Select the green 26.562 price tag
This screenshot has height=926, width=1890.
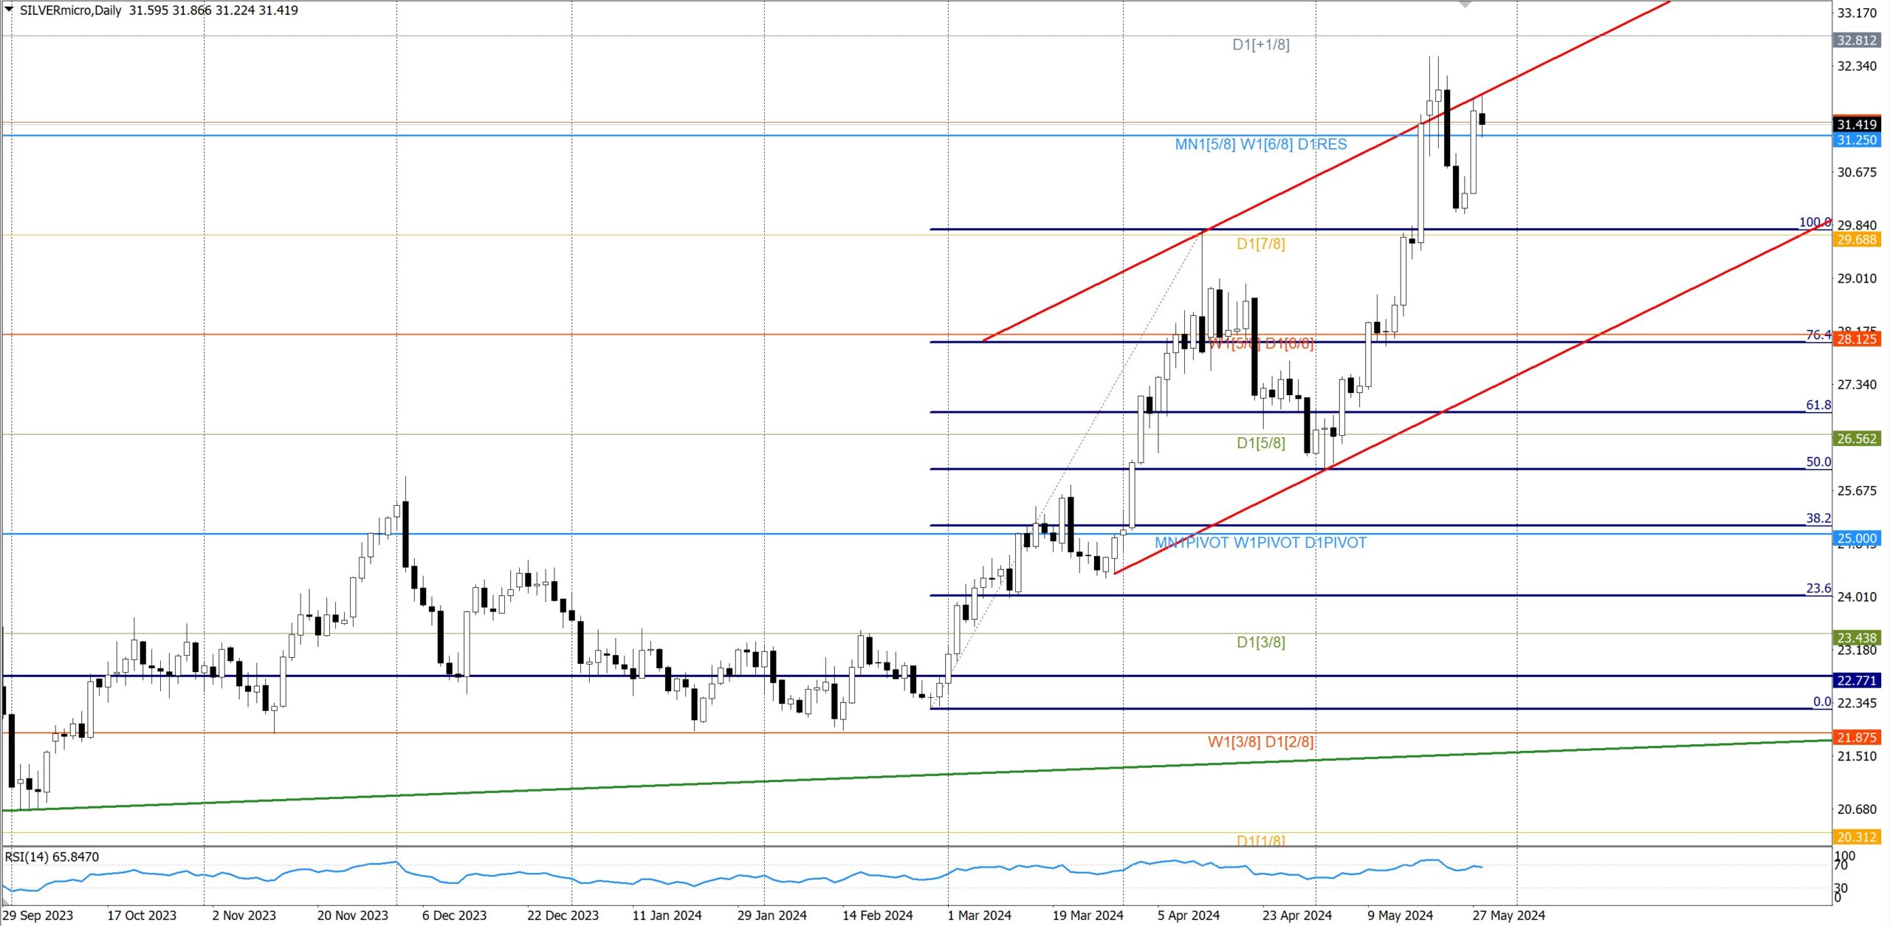(1857, 439)
